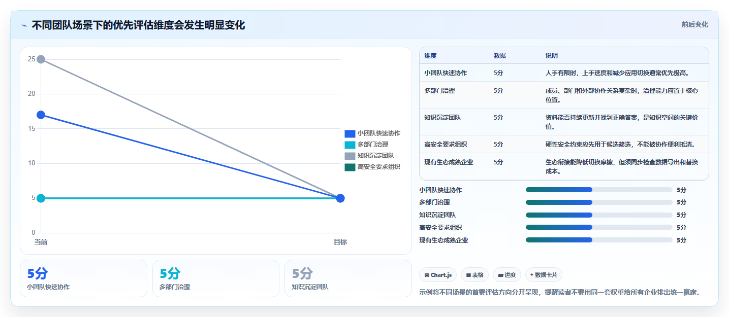Click the 目标 x-axis label

(340, 242)
